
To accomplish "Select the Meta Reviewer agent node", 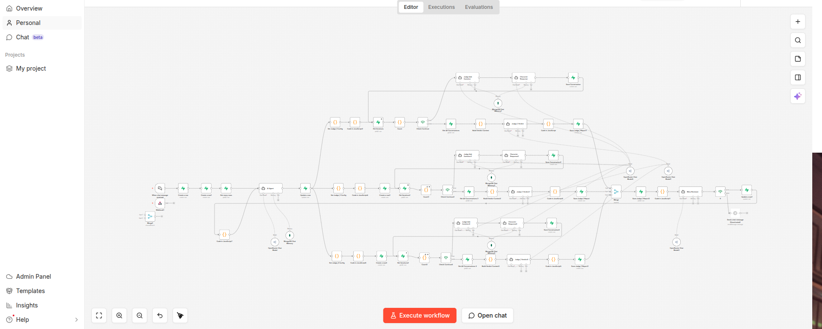I will [691, 192].
